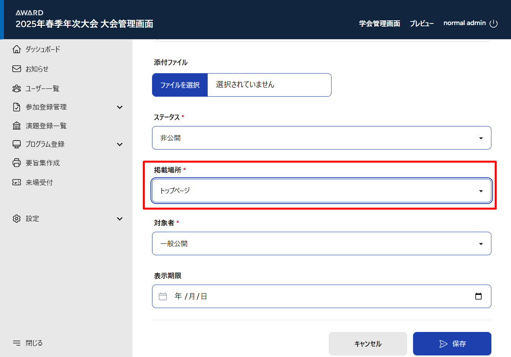Open the 掲載場所 dropdown
The image size is (511, 357).
point(321,191)
